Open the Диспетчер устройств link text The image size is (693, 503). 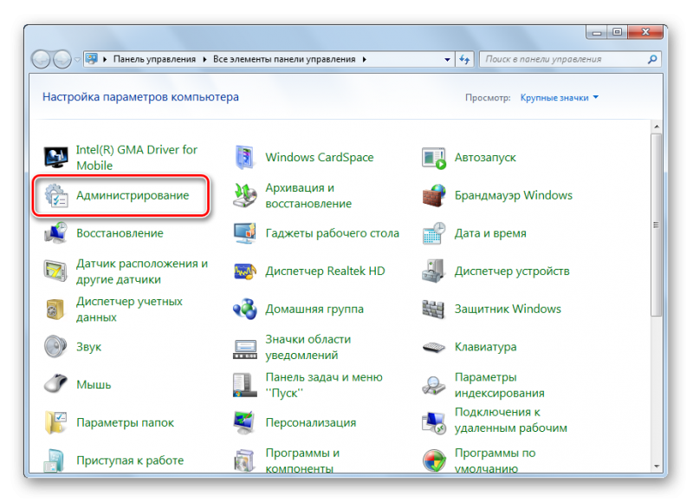tap(512, 271)
